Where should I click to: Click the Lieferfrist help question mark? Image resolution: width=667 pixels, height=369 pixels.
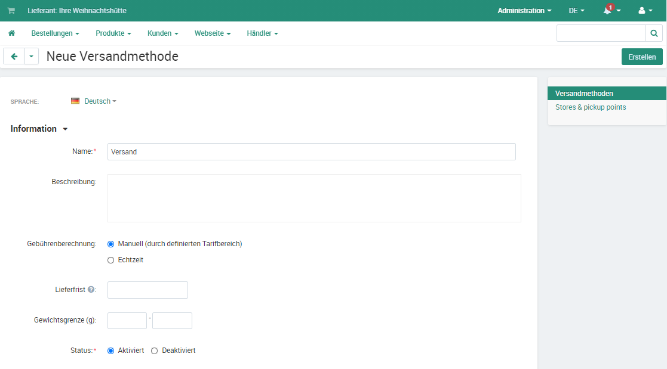pos(91,290)
